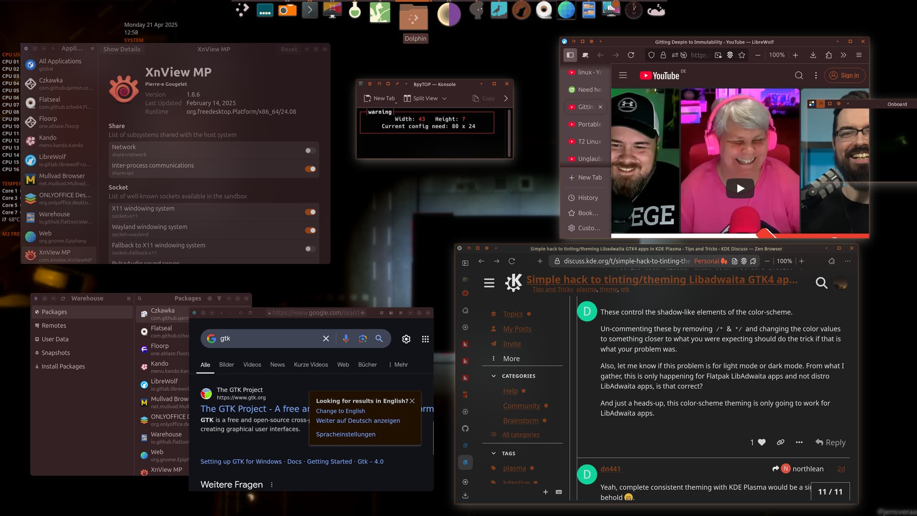This screenshot has width=917, height=516.
Task: Switch to Videos tab in Google
Action: pos(252,365)
